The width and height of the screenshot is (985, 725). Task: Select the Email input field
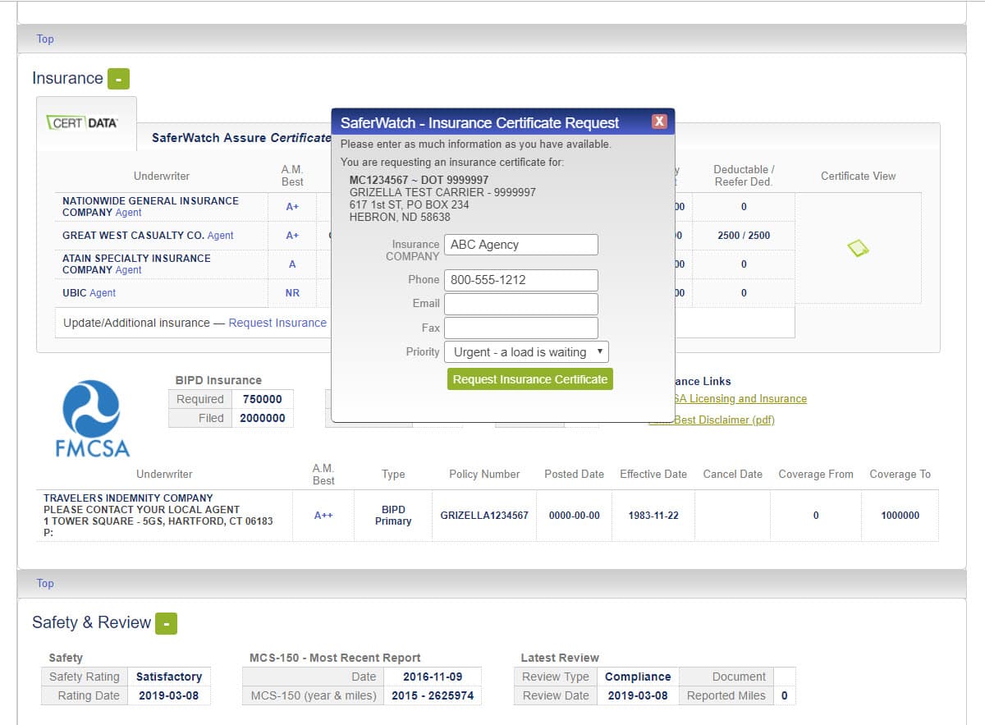[520, 303]
